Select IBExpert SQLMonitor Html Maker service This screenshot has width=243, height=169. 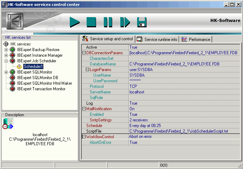click(45, 83)
